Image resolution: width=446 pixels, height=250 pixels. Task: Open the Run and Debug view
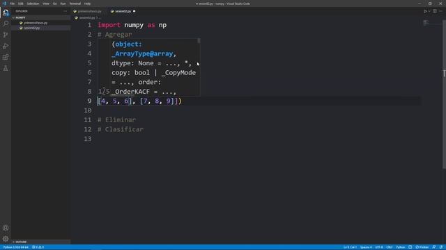[6, 46]
